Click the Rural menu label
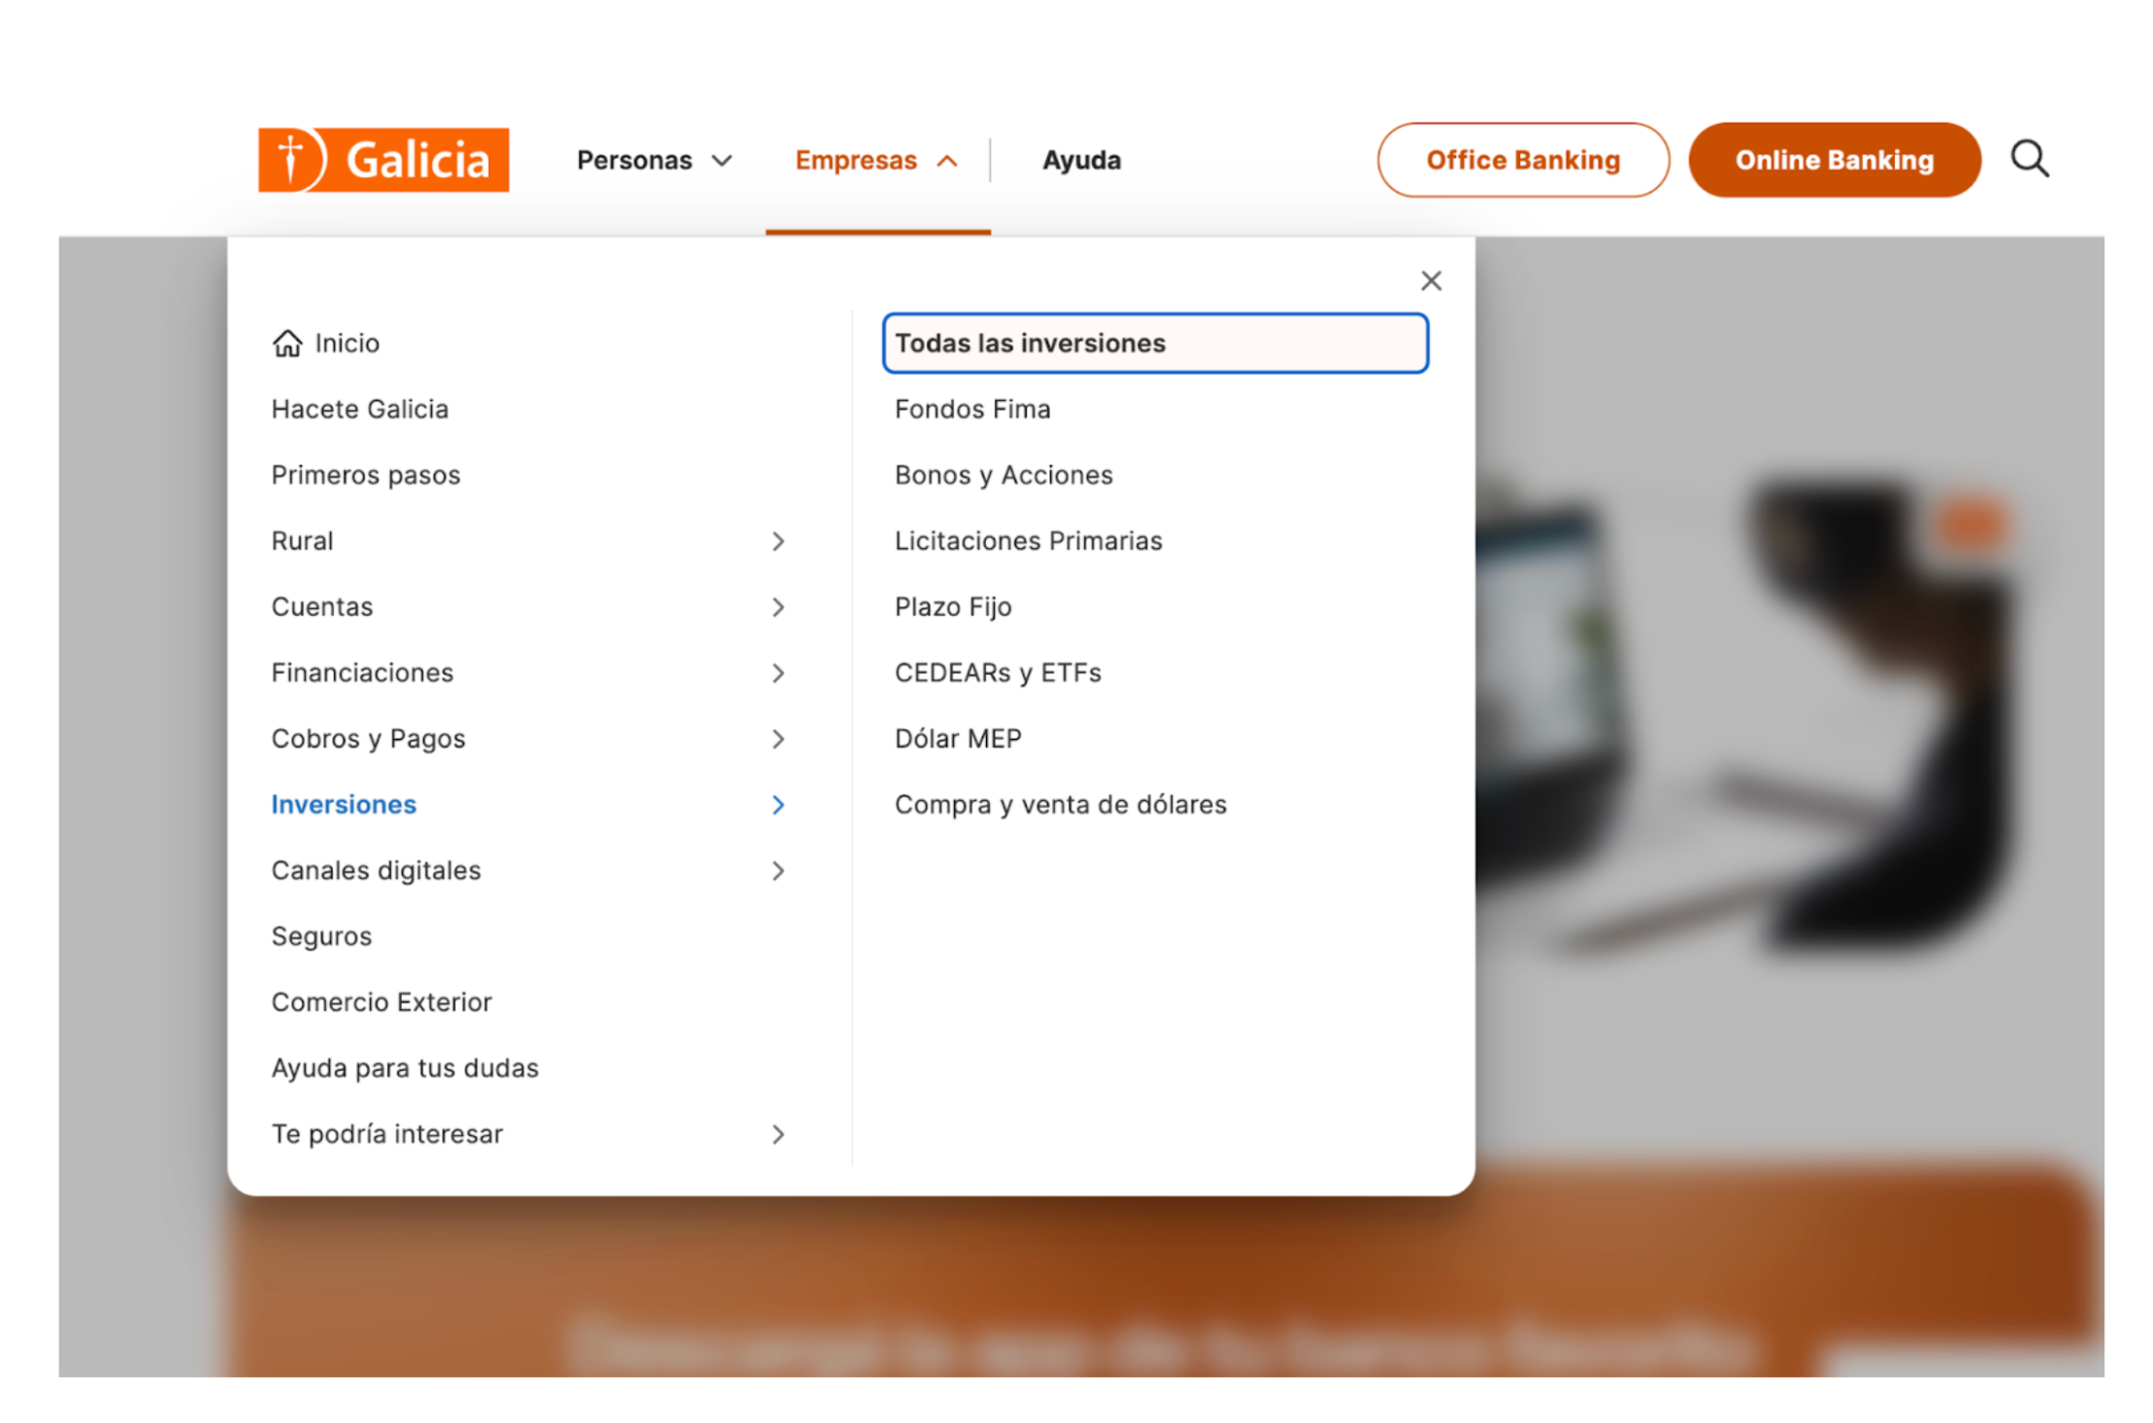This screenshot has width=2153, height=1423. coord(302,541)
